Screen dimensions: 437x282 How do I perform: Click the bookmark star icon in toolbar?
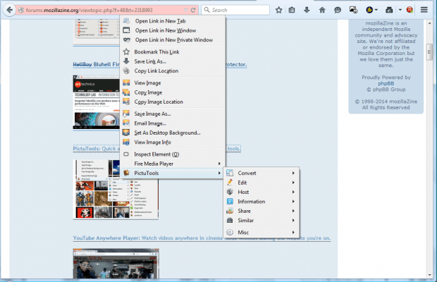click(279, 11)
